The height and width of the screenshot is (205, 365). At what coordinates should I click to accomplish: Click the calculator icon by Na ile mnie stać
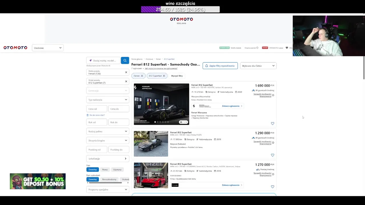[x=88, y=115]
